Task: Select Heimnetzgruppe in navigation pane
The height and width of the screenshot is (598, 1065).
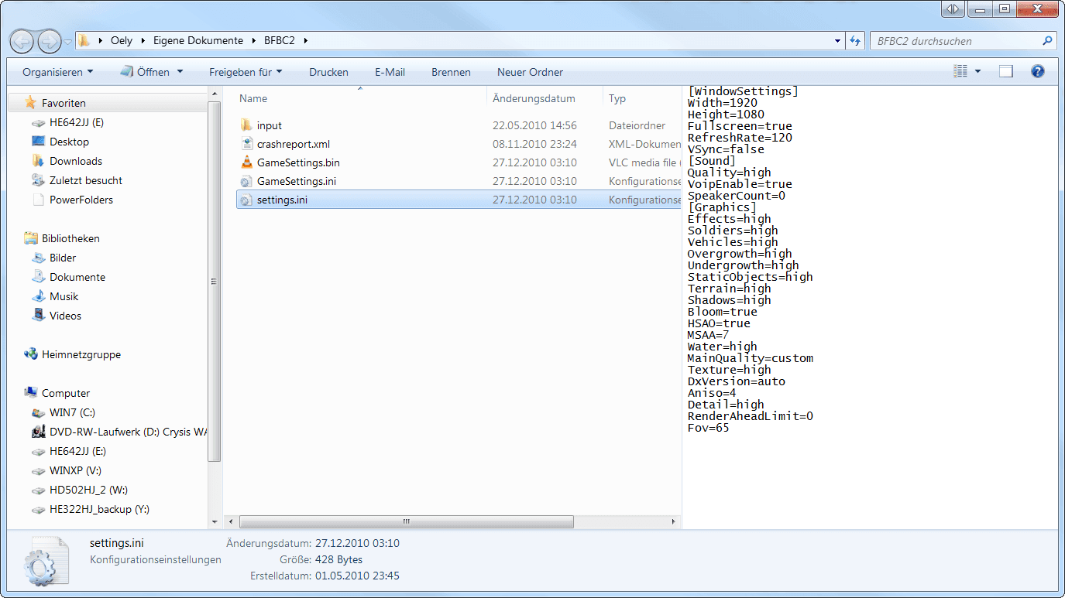Action: tap(81, 354)
